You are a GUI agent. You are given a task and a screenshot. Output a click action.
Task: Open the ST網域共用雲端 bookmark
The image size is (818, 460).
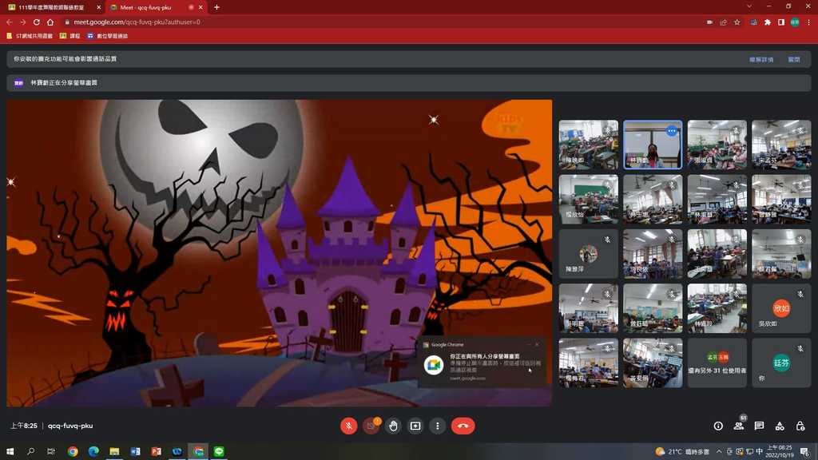click(30, 36)
